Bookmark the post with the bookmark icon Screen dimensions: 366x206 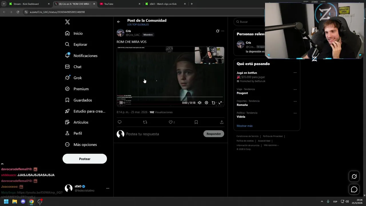pos(196,122)
